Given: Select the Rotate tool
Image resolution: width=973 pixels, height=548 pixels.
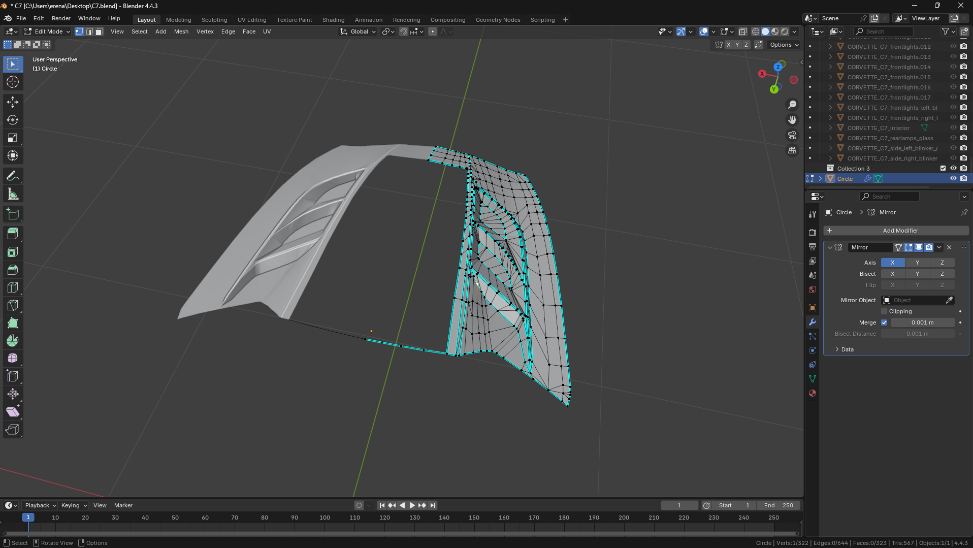Looking at the screenshot, I should tap(13, 120).
